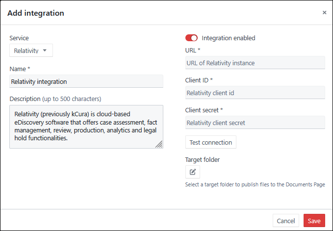Image resolution: width=333 pixels, height=231 pixels.
Task: Click the description box resize handle
Action: (x=159, y=144)
